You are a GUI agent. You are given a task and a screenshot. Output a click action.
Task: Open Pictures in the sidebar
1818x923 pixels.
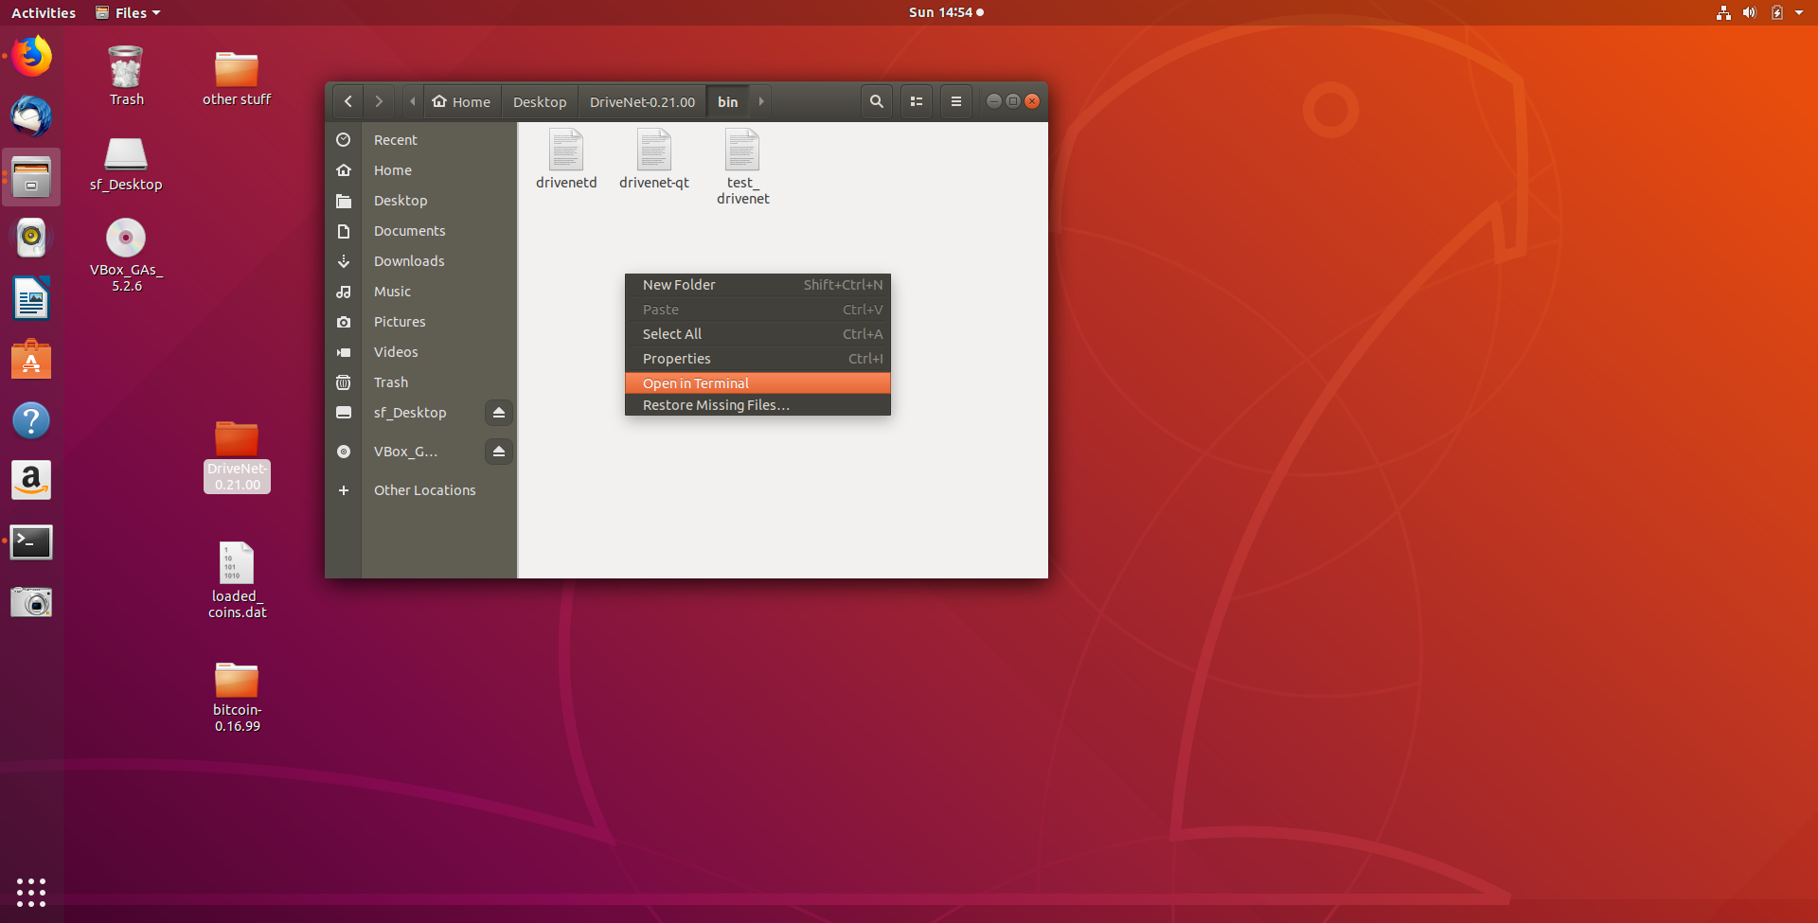421,322
